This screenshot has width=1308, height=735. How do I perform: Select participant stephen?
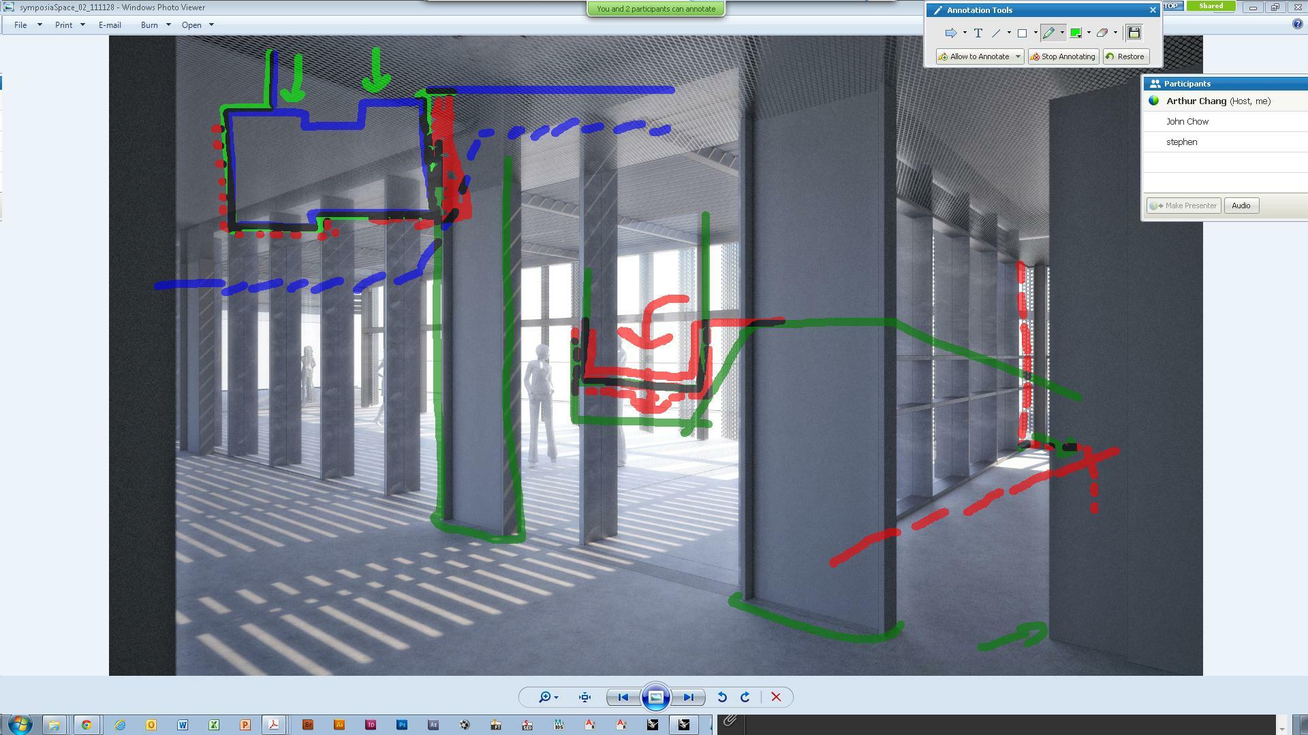1225,142
